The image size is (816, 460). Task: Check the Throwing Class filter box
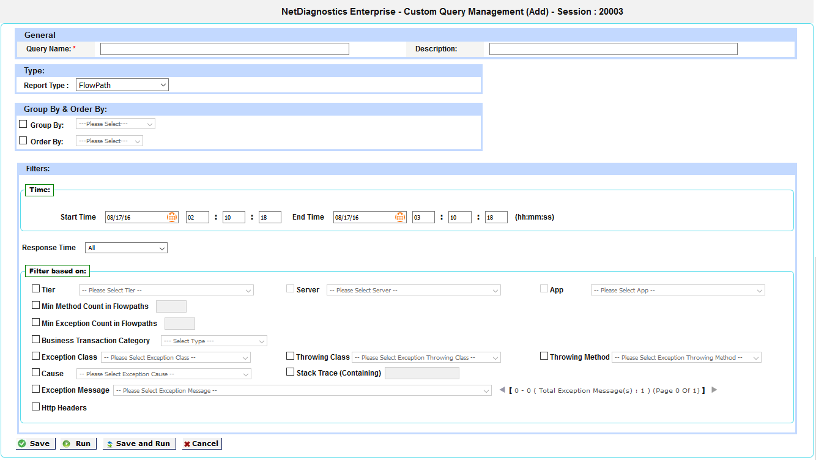click(x=291, y=356)
